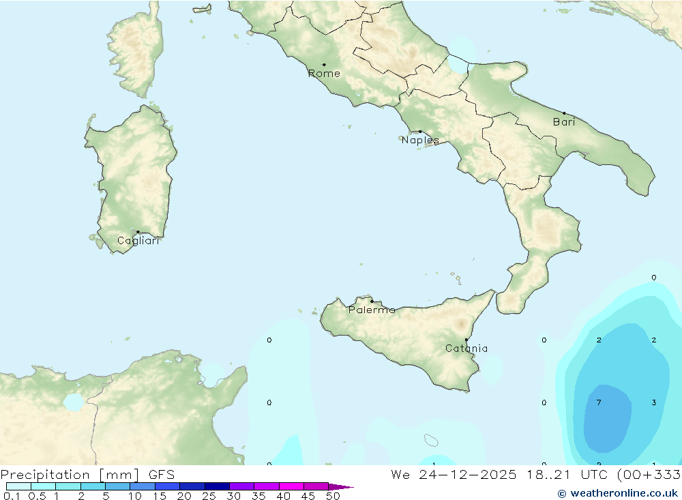Click the Precipitation [mm] GFS title
The image size is (682, 500).
coord(87,474)
